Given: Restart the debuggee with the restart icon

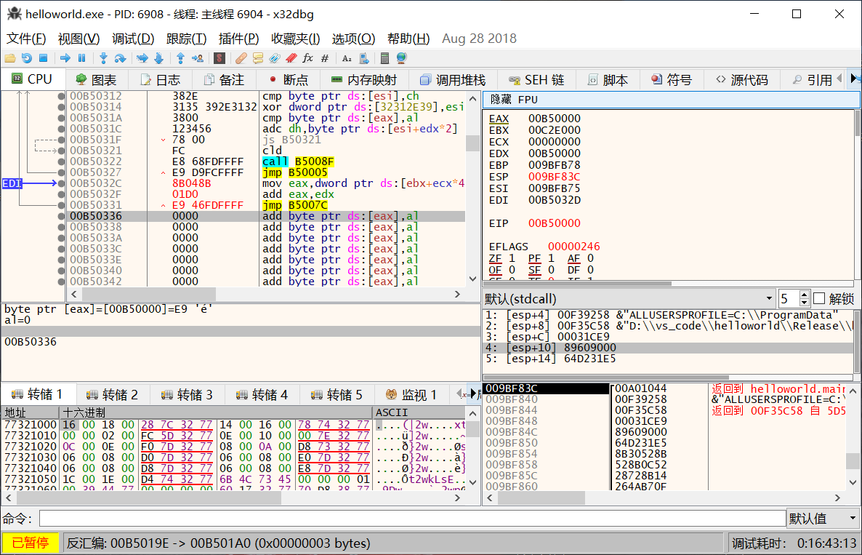Looking at the screenshot, I should 26,57.
